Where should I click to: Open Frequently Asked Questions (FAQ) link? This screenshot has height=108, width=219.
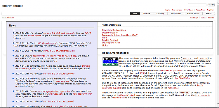[120, 35]
